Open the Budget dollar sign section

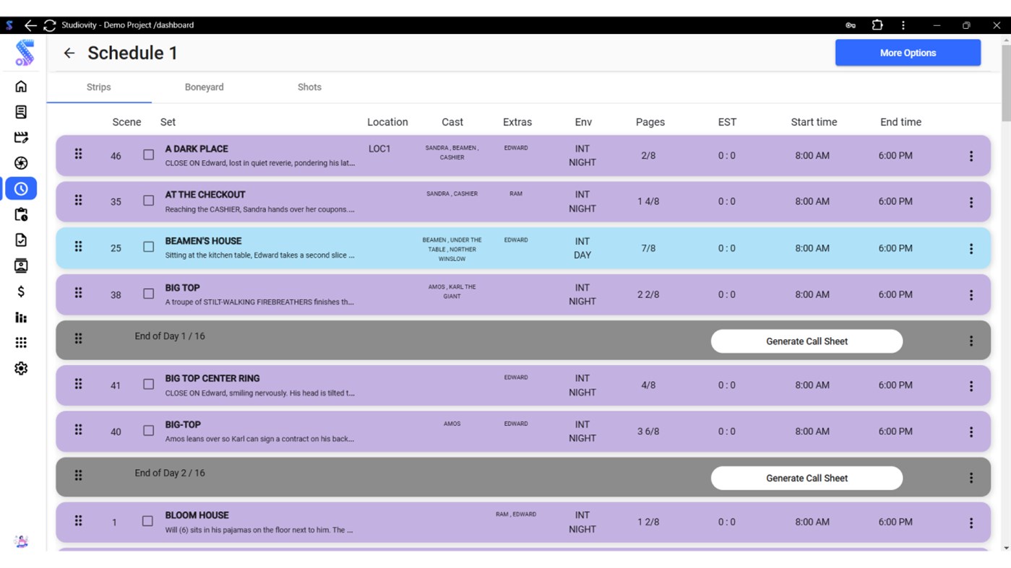(21, 292)
